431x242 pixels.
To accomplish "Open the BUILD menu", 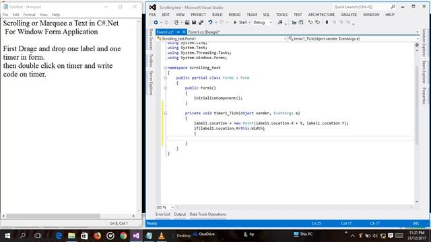I will 217,15.
